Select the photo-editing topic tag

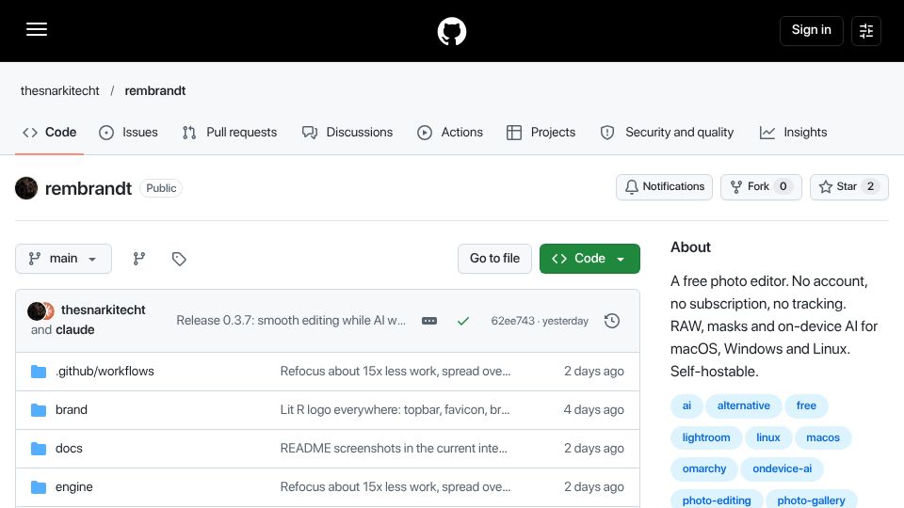click(717, 500)
